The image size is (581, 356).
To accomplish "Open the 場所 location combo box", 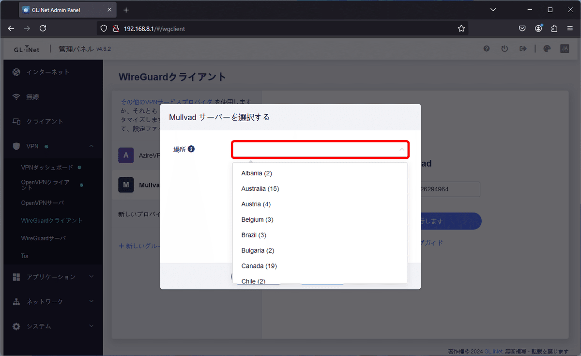I will (x=321, y=149).
